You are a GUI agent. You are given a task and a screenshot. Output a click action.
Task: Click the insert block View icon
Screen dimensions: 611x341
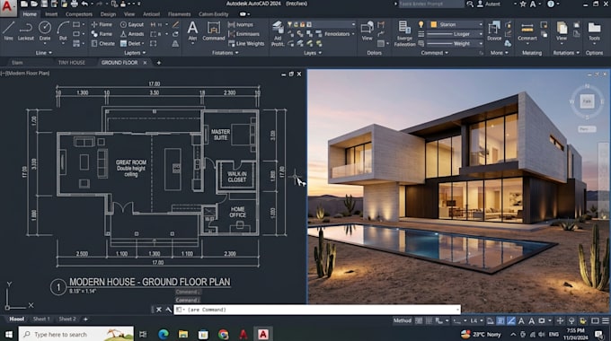pos(367,31)
